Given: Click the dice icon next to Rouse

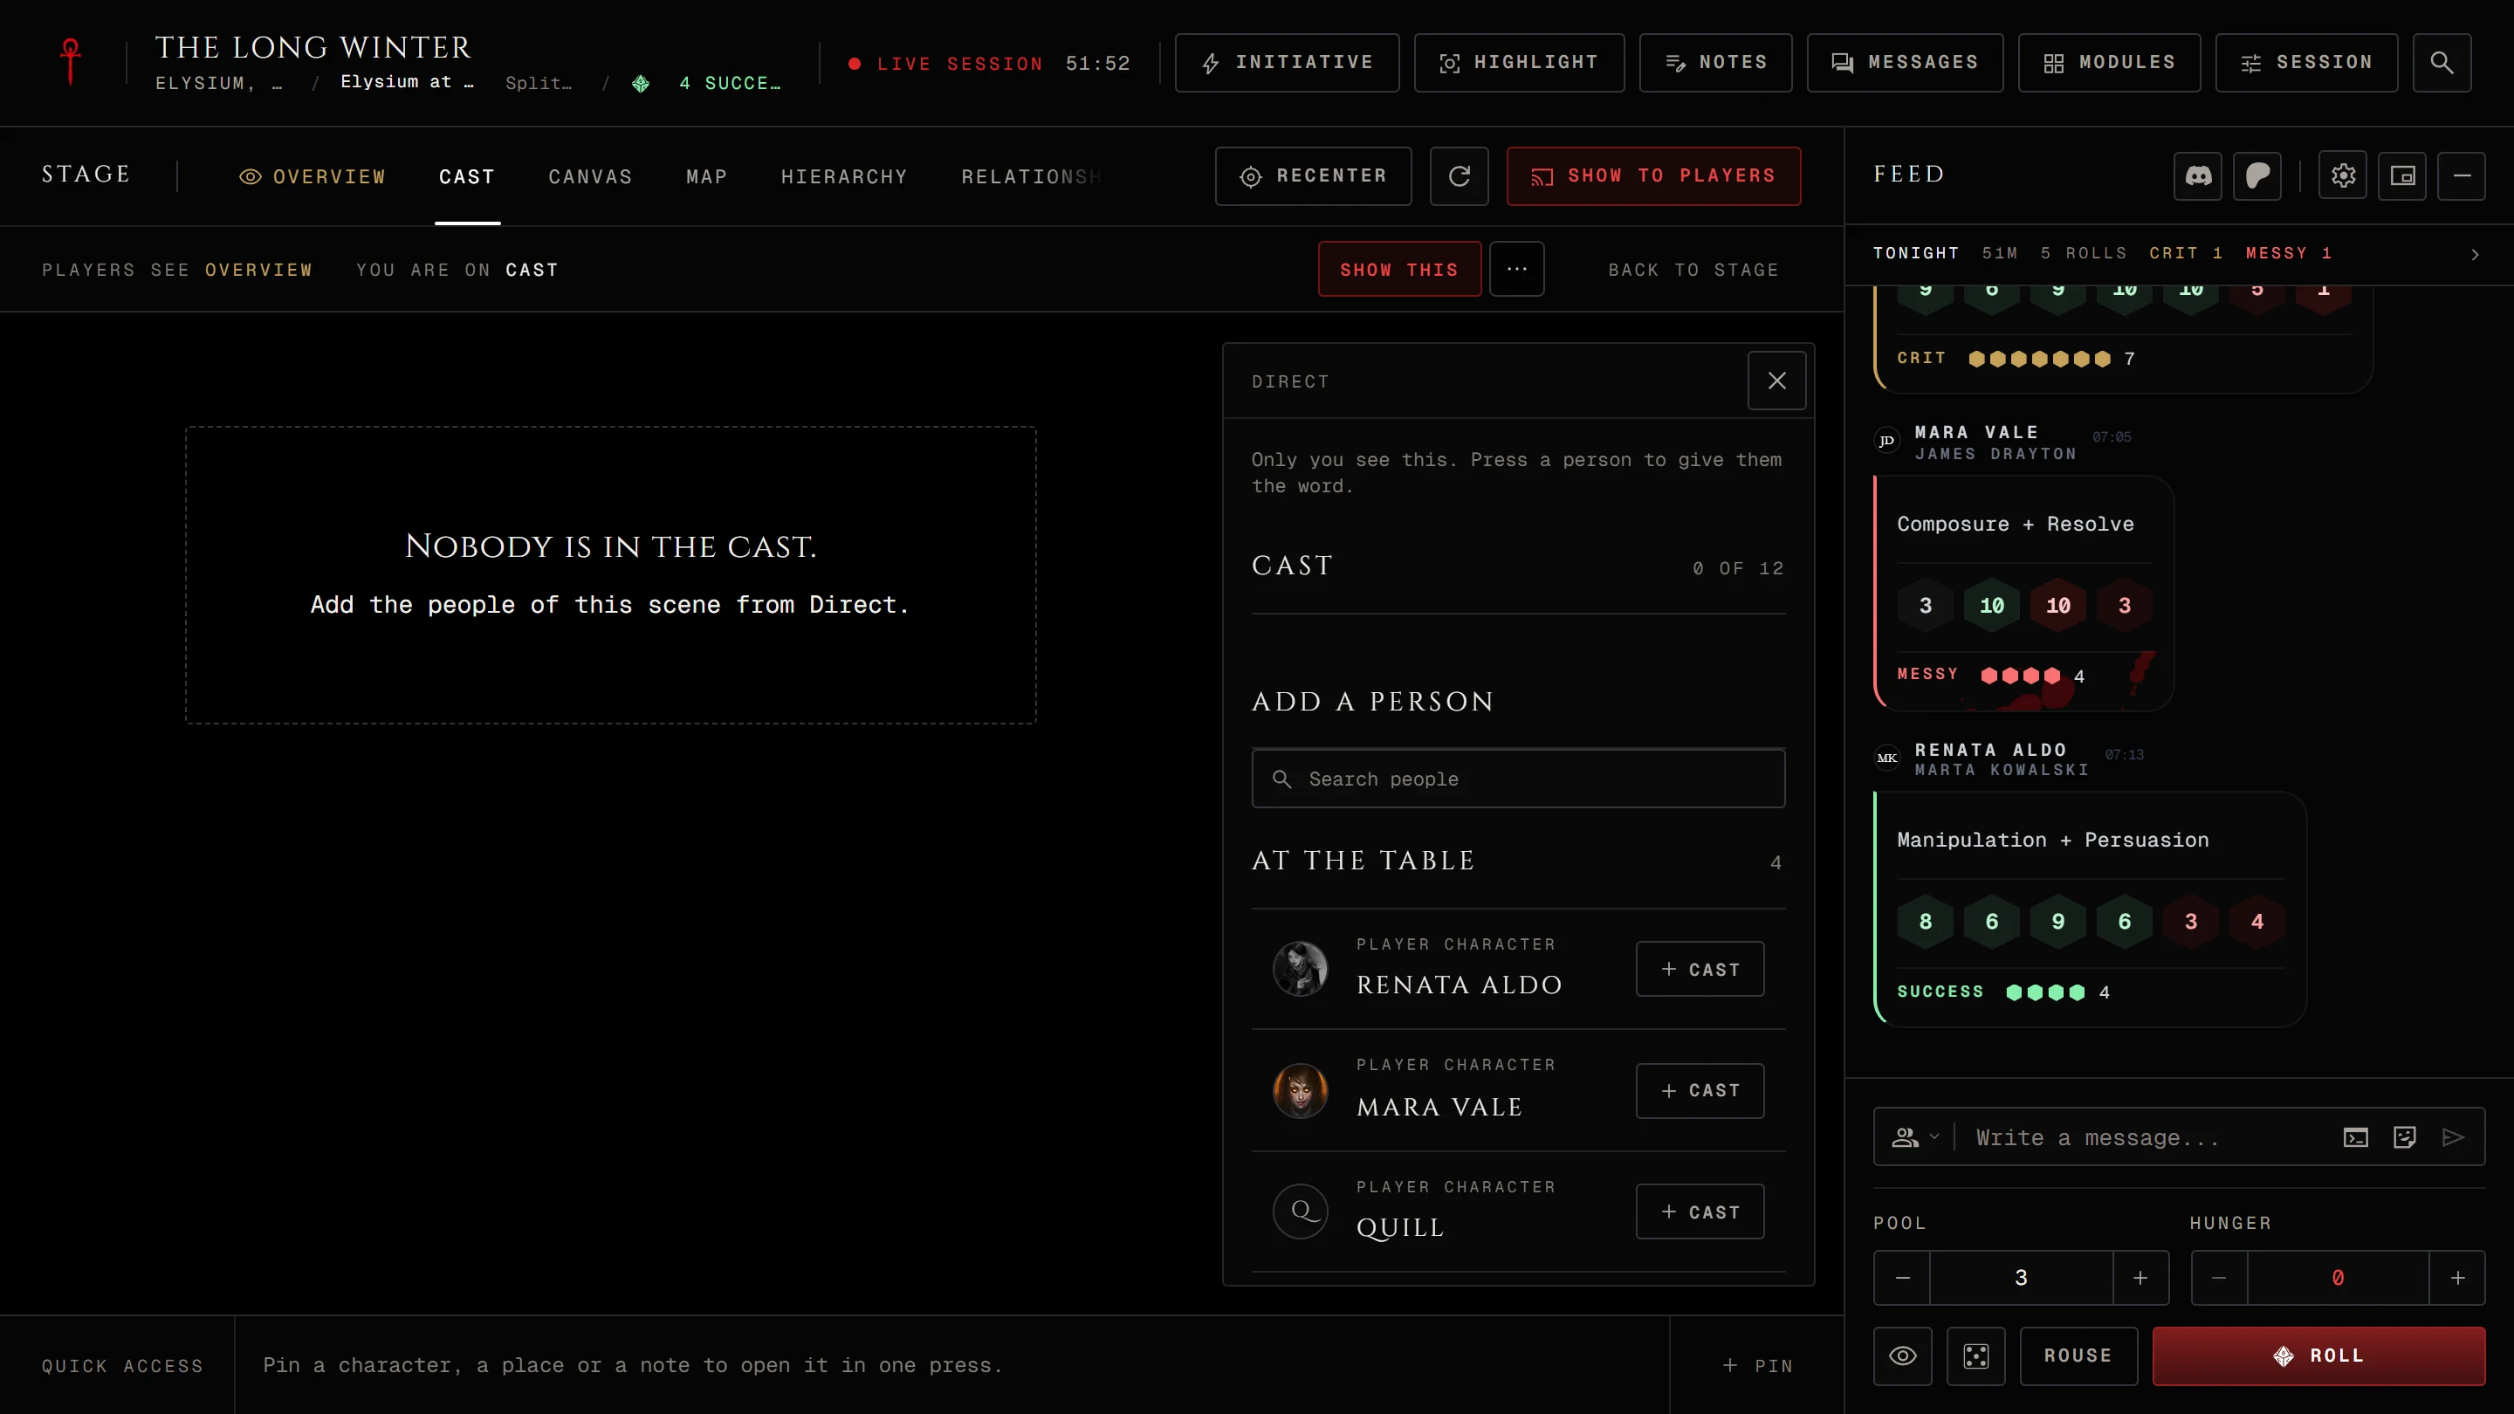Looking at the screenshot, I should pos(1976,1356).
